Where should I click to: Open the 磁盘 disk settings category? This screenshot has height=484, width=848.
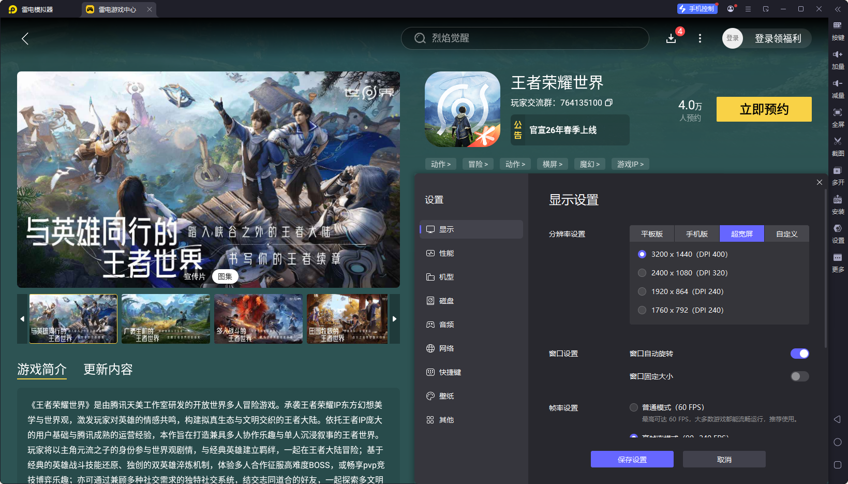click(447, 300)
